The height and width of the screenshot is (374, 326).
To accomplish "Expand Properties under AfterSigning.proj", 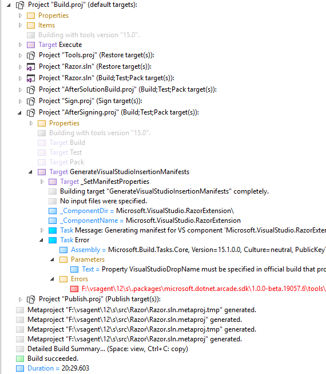I will tap(31, 123).
